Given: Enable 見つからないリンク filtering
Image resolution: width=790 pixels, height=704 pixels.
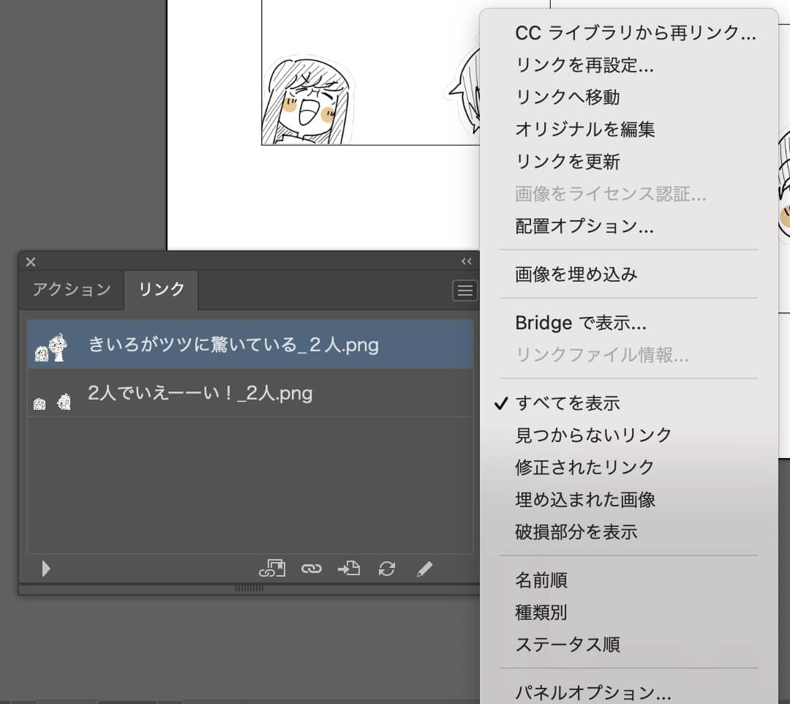Looking at the screenshot, I should [594, 435].
